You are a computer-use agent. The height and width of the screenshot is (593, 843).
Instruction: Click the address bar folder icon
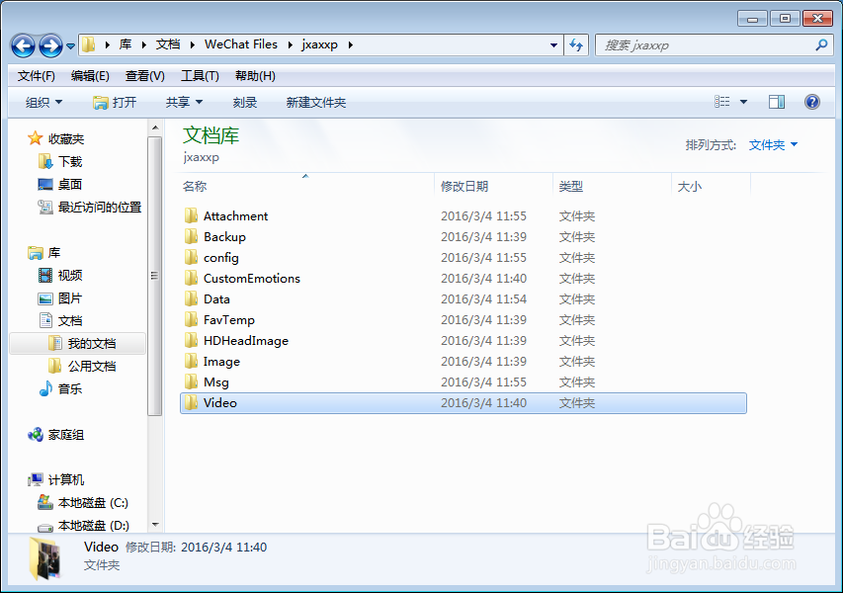tap(89, 44)
